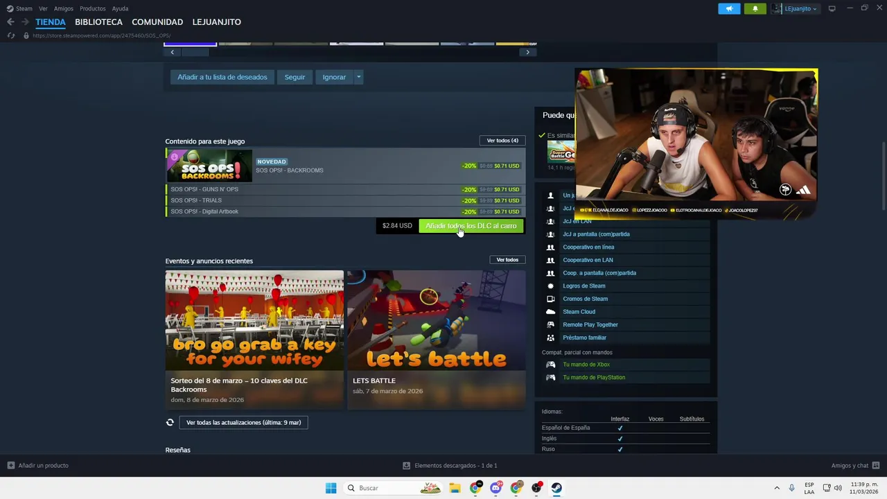
Task: Add all DLC to cart
Action: point(471,226)
